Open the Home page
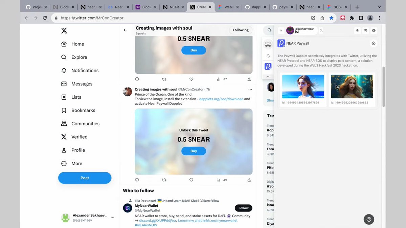406x228 pixels. 72,44
